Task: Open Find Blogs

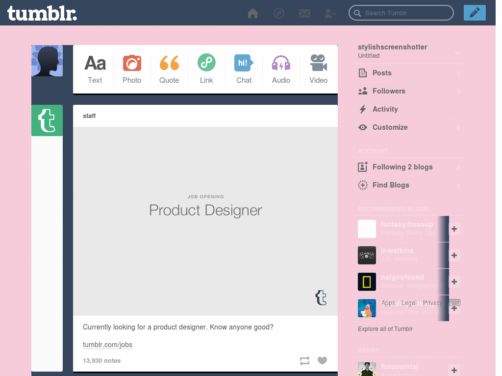Action: pyautogui.click(x=409, y=185)
